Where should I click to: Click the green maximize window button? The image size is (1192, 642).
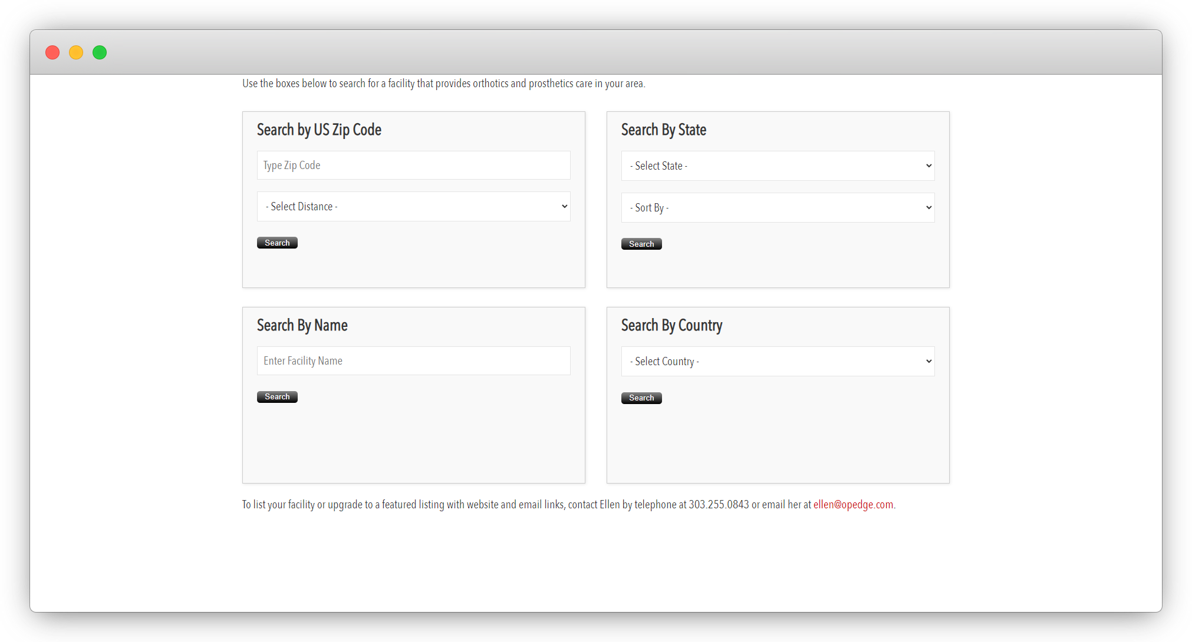pos(100,52)
